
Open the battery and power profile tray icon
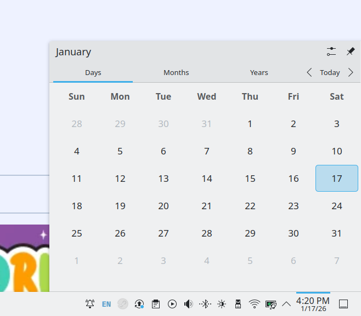click(271, 304)
